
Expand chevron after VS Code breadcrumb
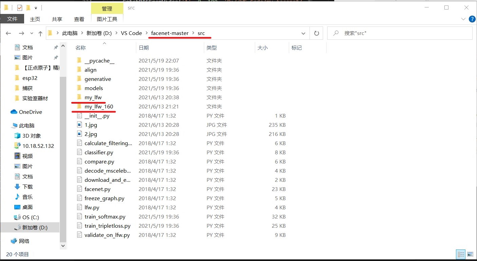(x=147, y=33)
